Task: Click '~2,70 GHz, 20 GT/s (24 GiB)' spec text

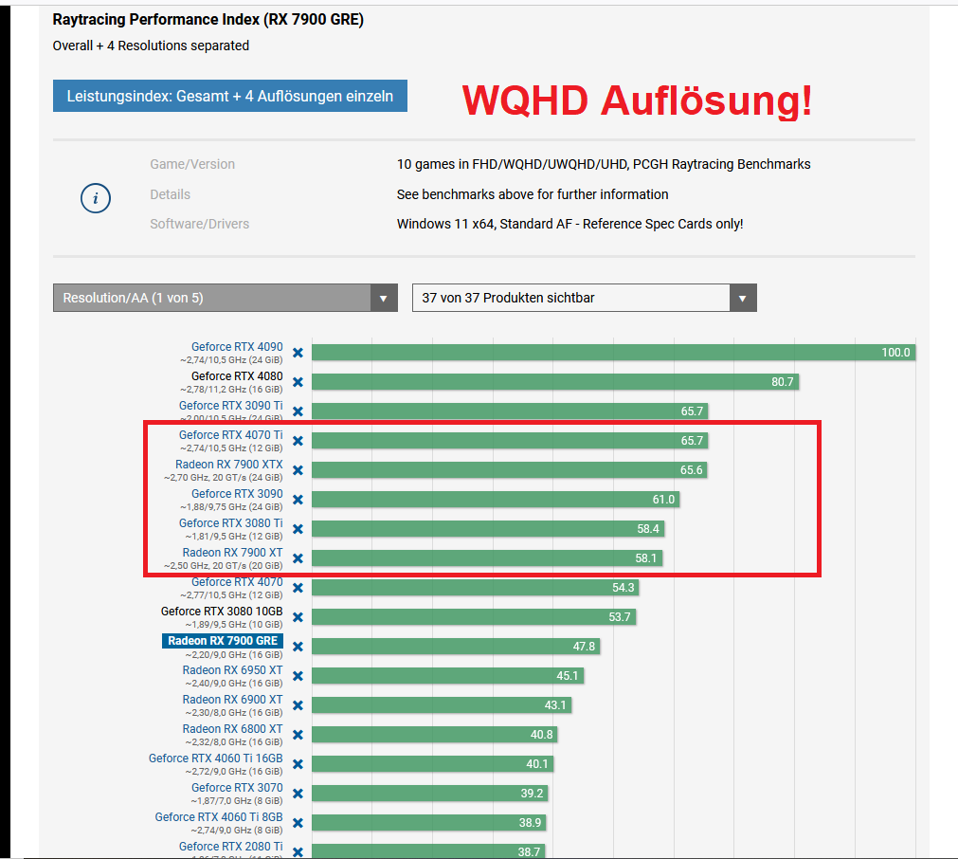Action: (x=224, y=478)
